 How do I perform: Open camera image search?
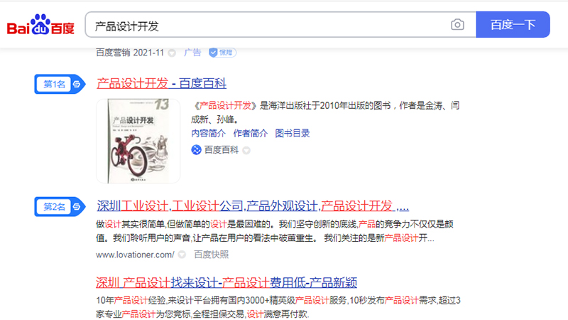457,25
